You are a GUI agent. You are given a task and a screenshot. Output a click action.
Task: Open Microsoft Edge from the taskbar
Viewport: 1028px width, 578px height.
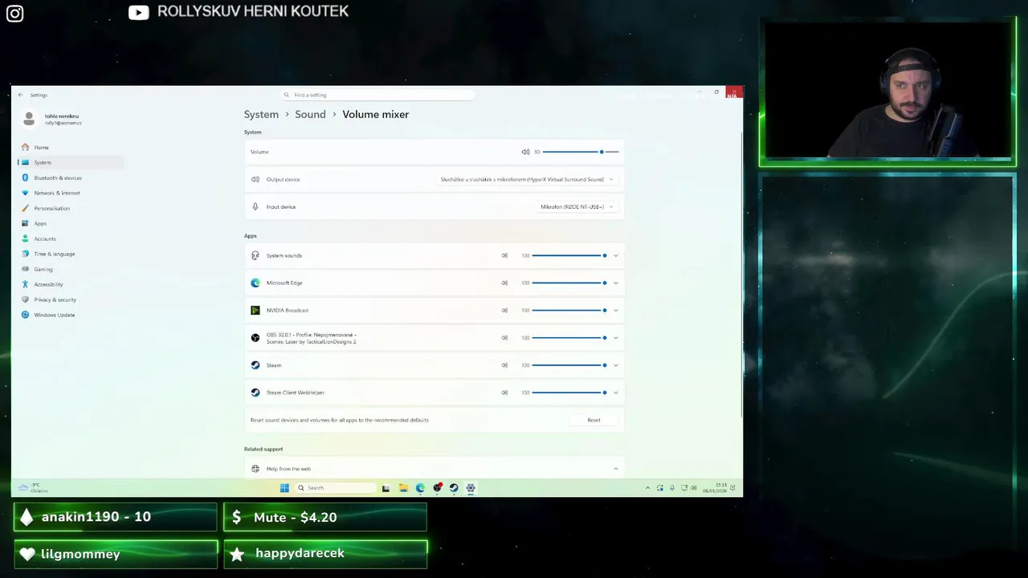click(420, 487)
